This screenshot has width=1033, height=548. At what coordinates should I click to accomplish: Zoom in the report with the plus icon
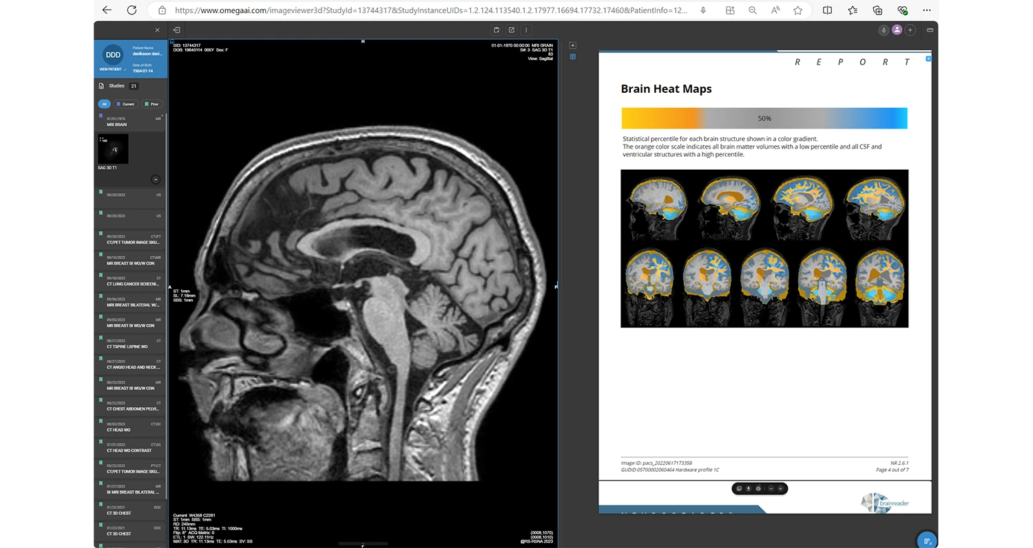pos(780,489)
